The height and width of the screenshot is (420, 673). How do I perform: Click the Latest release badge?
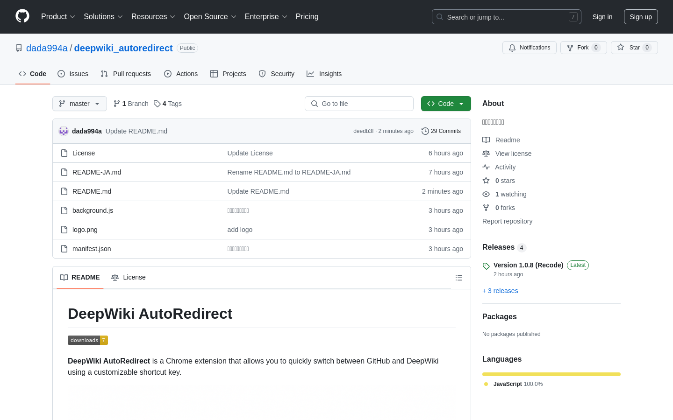pos(578,265)
